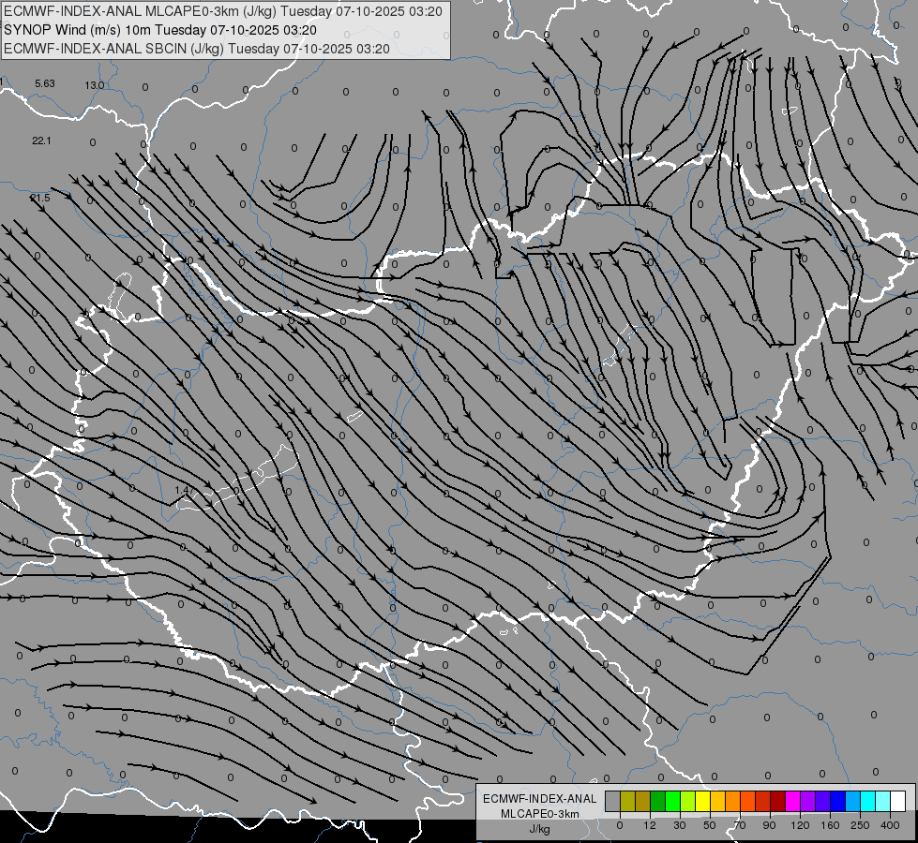Click the ECMWF-INDEX-ANAL legend heading
The width and height of the screenshot is (918, 843).
(x=539, y=799)
